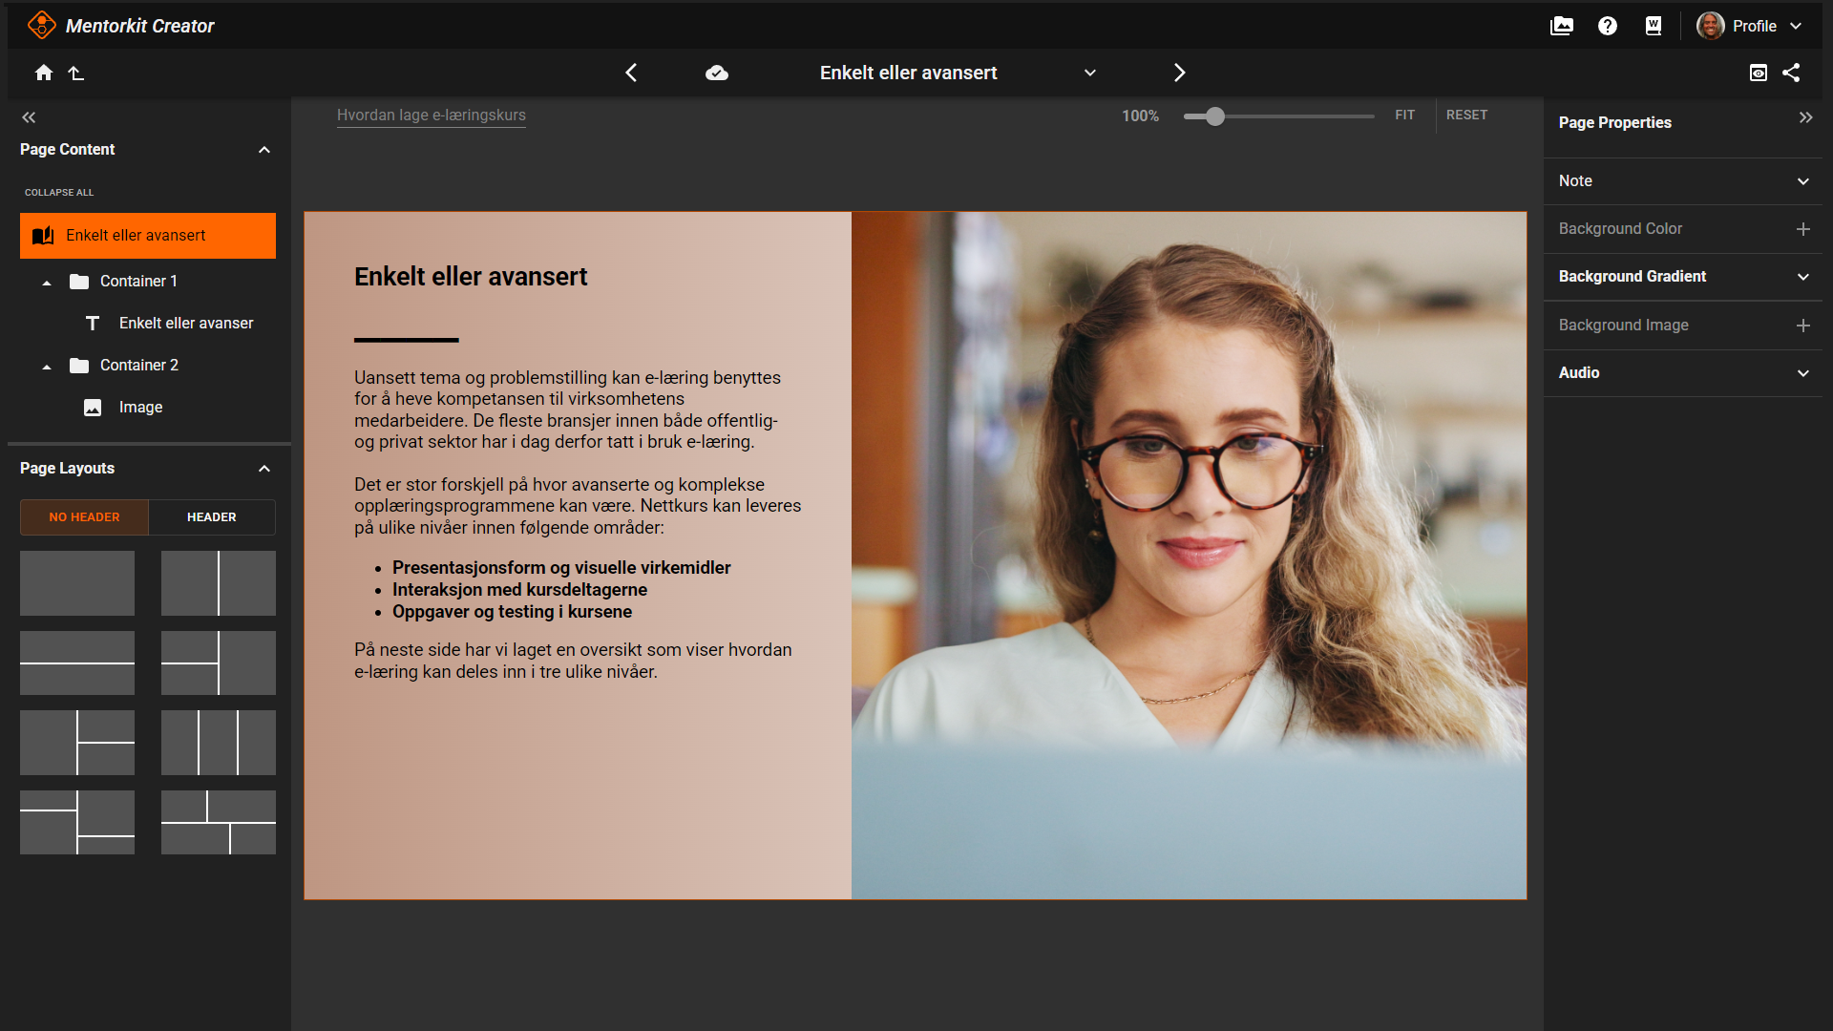This screenshot has height=1031, width=1833.
Task: Click the home icon
Action: coord(44,73)
